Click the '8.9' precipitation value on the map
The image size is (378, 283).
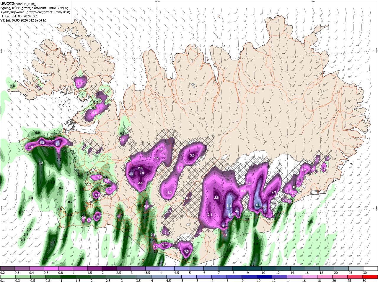tap(258, 205)
